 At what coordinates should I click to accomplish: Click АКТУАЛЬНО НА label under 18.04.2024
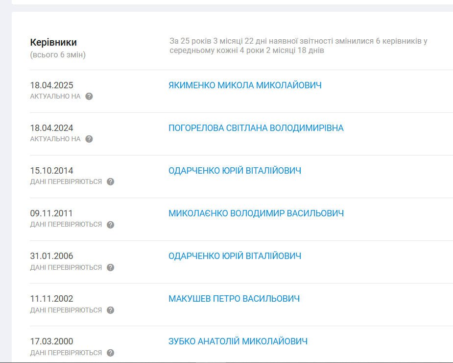tap(55, 139)
